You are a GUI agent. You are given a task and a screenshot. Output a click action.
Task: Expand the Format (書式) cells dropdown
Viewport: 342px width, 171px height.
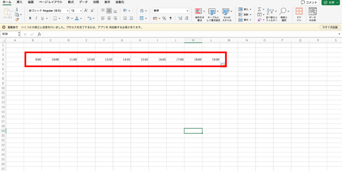pos(250,19)
